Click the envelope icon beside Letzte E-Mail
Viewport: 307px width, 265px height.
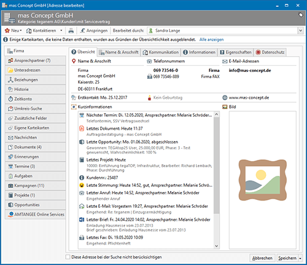coord(82,206)
